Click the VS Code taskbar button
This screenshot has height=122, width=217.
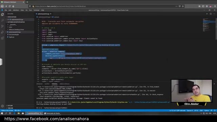click(x=35, y=113)
